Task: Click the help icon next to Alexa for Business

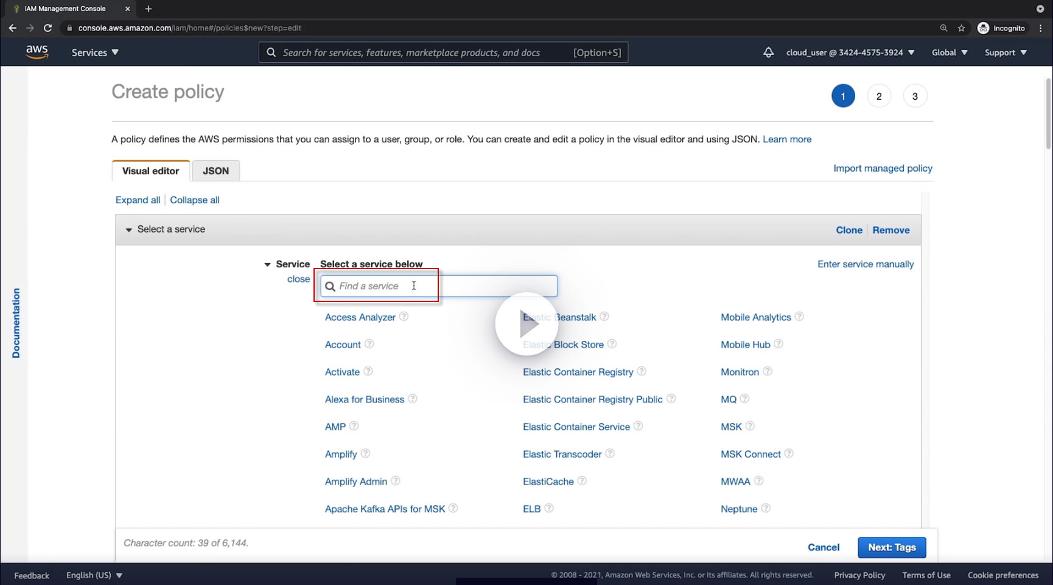Action: (412, 399)
